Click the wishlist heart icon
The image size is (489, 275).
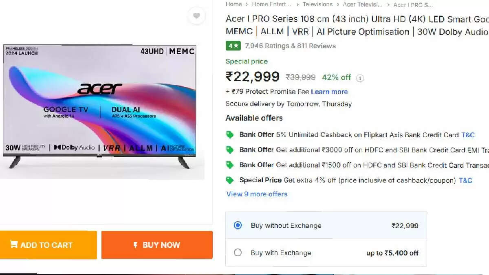(x=197, y=16)
